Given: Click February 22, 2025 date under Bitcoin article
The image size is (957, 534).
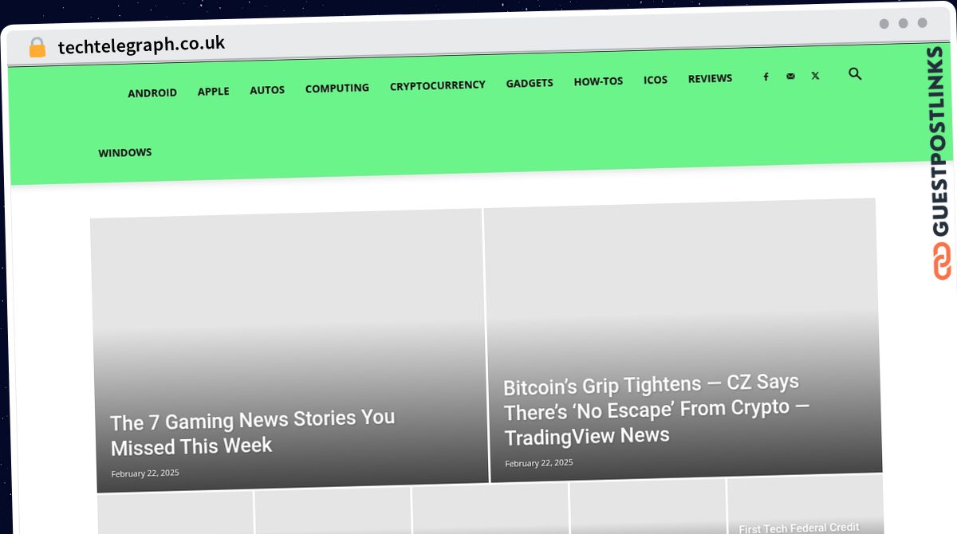Looking at the screenshot, I should click(x=539, y=462).
